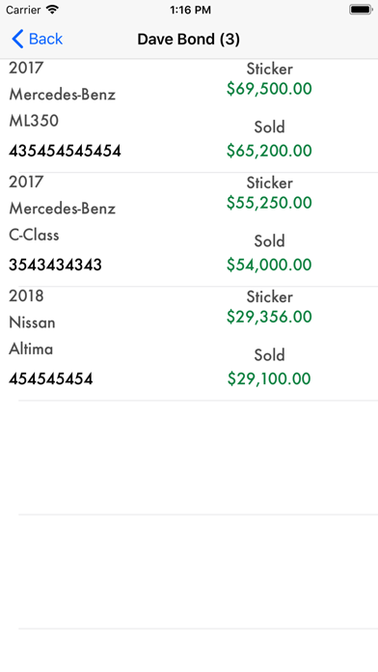This screenshot has width=378, height=672.
Task: Select the Altima model label
Action: (31, 349)
